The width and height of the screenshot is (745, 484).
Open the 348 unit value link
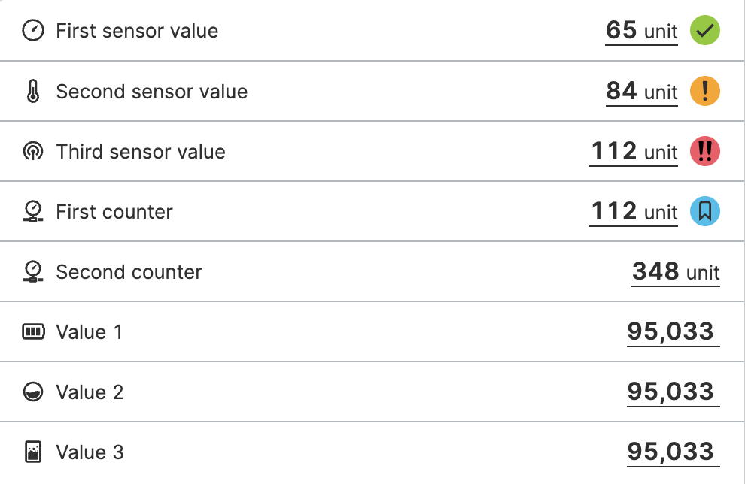(x=676, y=272)
